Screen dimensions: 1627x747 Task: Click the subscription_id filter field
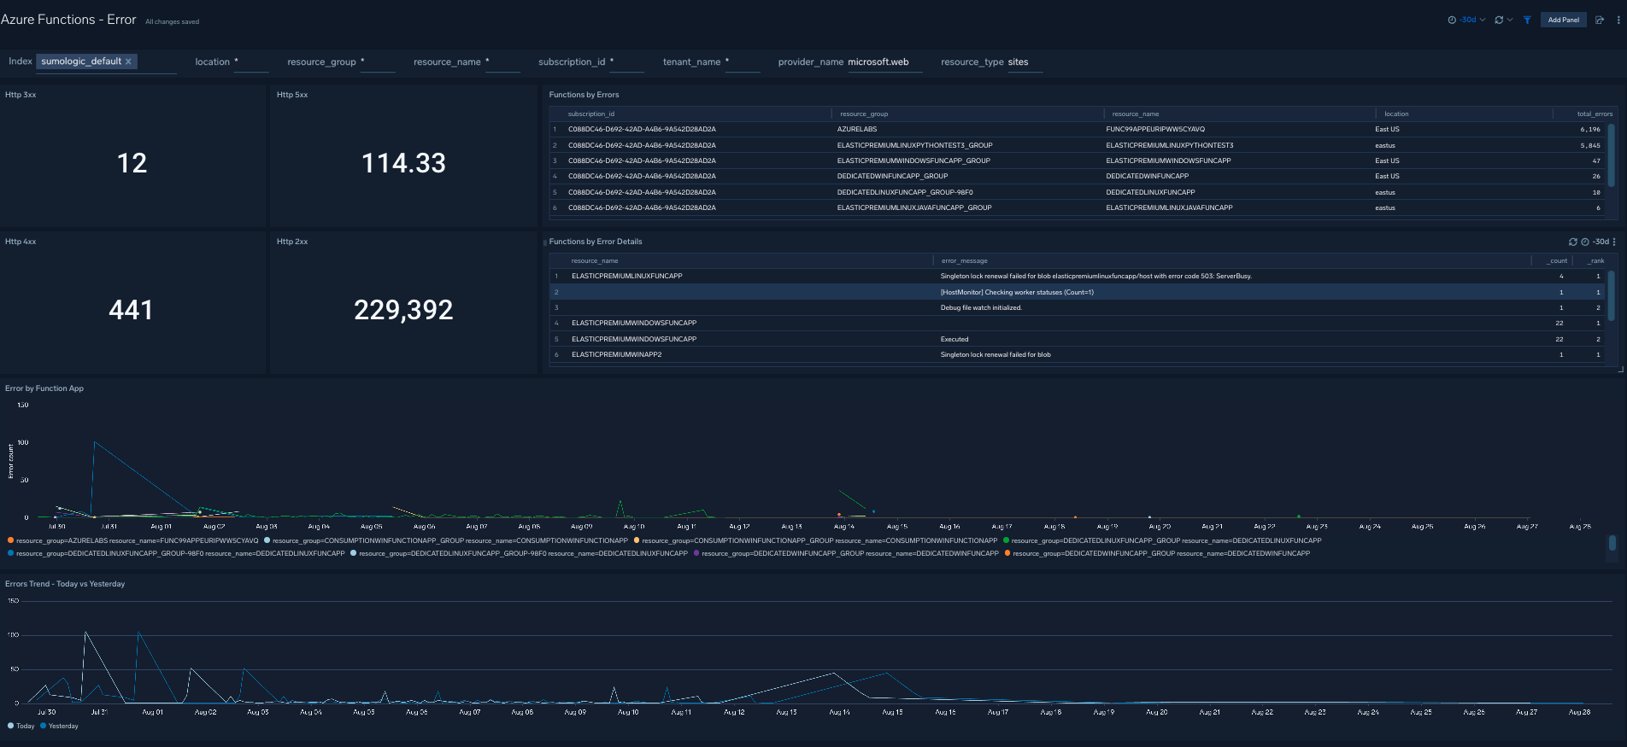[627, 62]
